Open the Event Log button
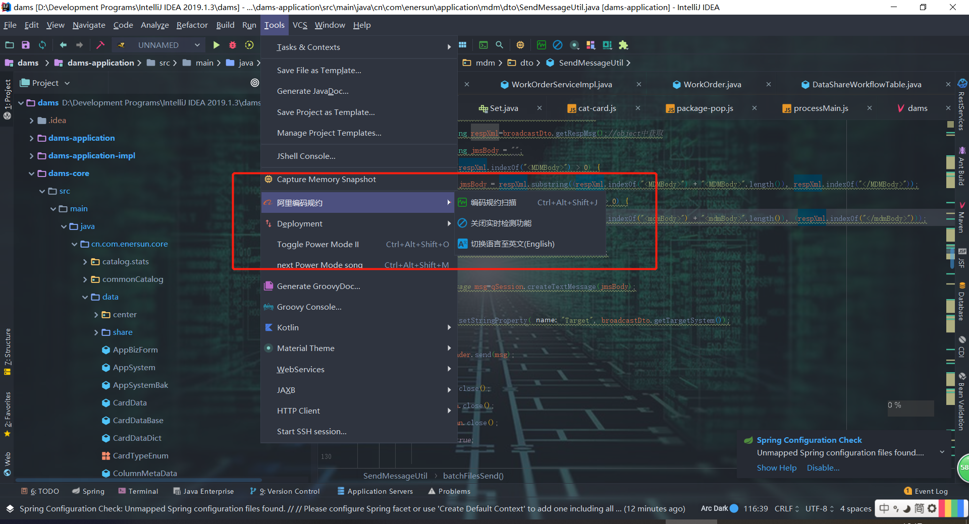Image resolution: width=969 pixels, height=524 pixels. point(926,491)
